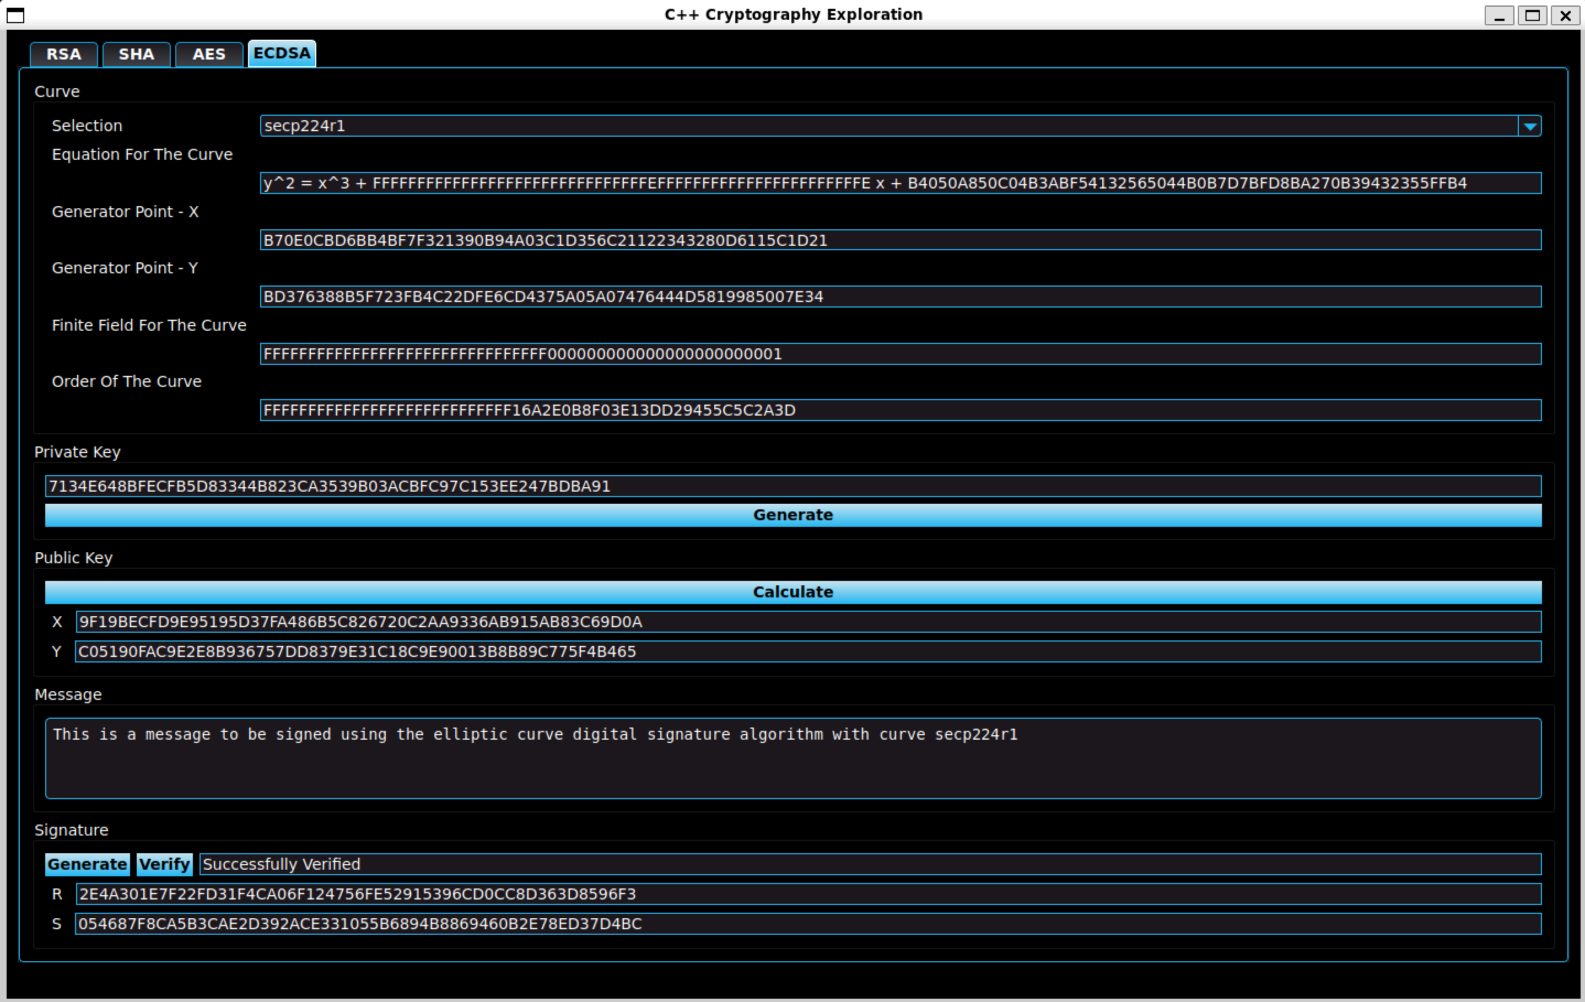Image resolution: width=1585 pixels, height=1002 pixels.
Task: Select the public key Y coordinate field
Action: click(x=808, y=652)
